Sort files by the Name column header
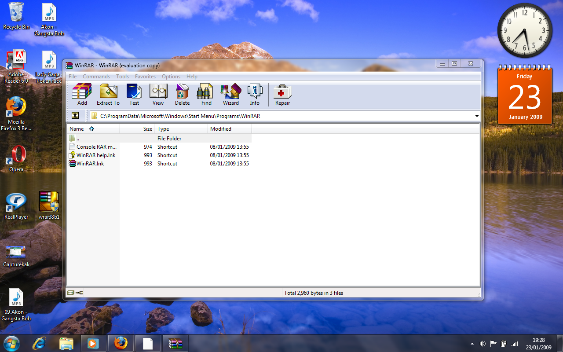563x352 pixels. click(x=93, y=129)
